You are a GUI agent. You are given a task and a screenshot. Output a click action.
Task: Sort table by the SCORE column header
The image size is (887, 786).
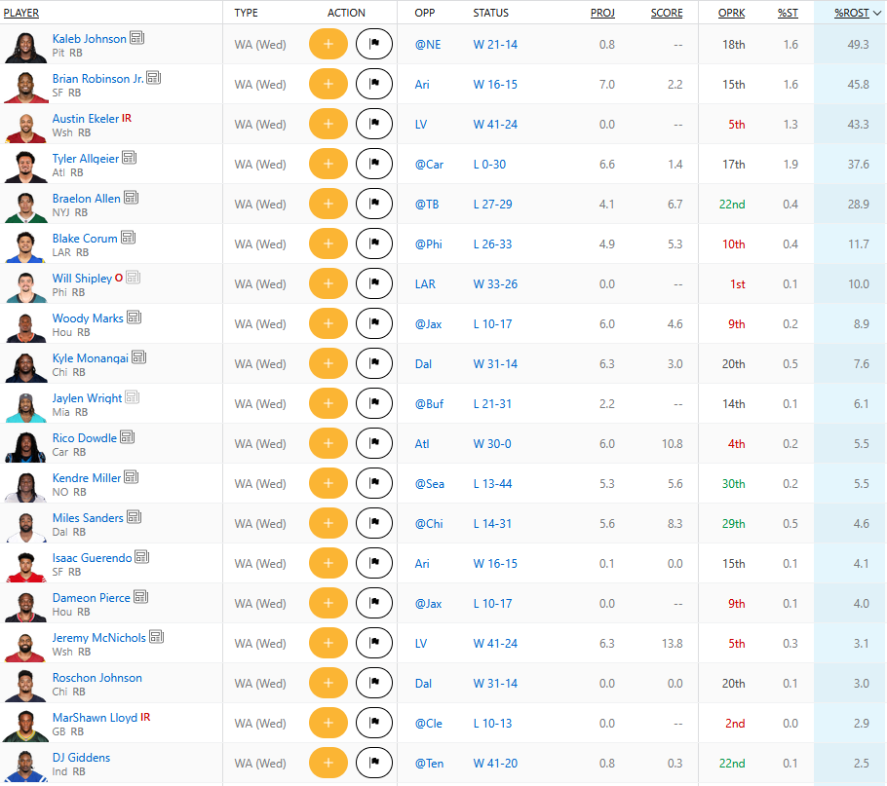point(667,13)
